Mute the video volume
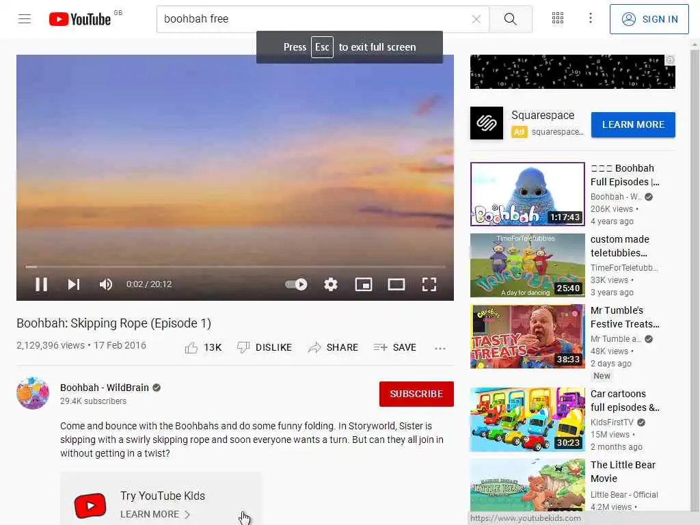The image size is (700, 525). 106,284
